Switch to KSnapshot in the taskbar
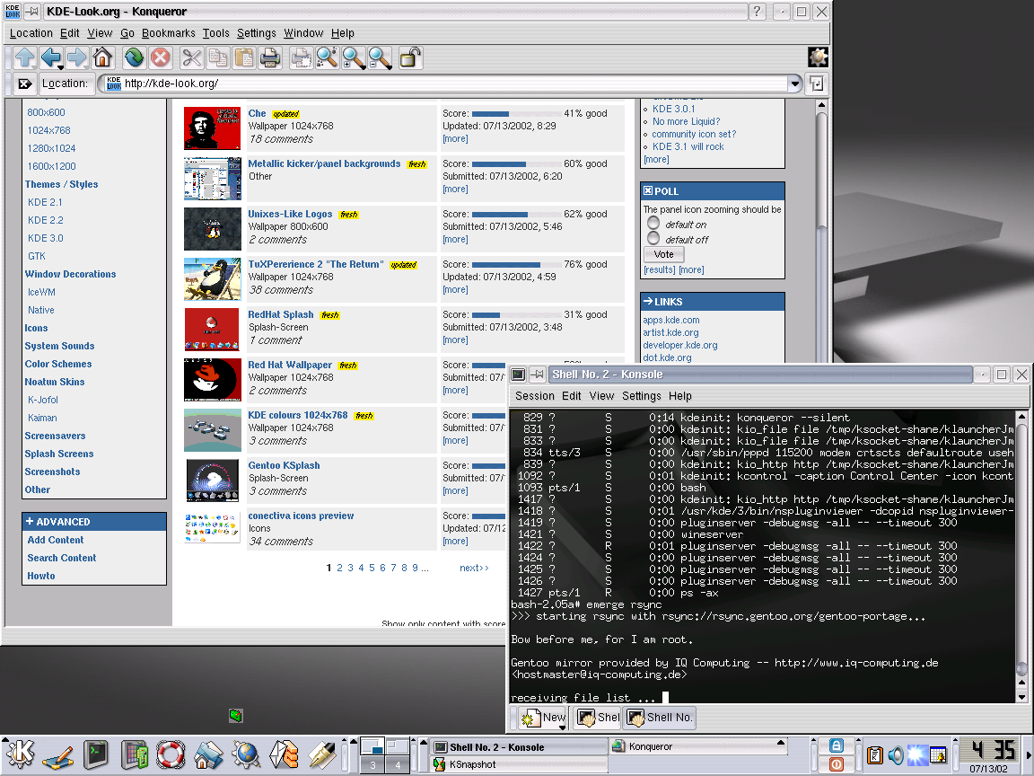Viewport: 1034px width, 776px height. pyautogui.click(x=519, y=764)
